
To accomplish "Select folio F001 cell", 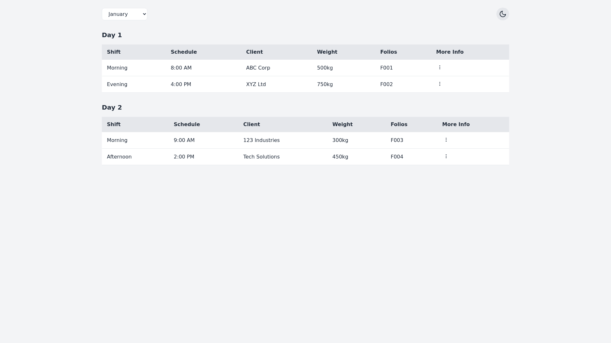I will 386,68.
